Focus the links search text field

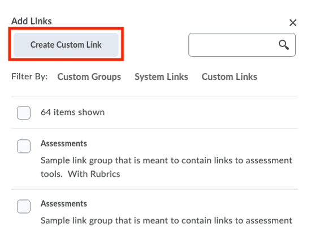(x=242, y=45)
